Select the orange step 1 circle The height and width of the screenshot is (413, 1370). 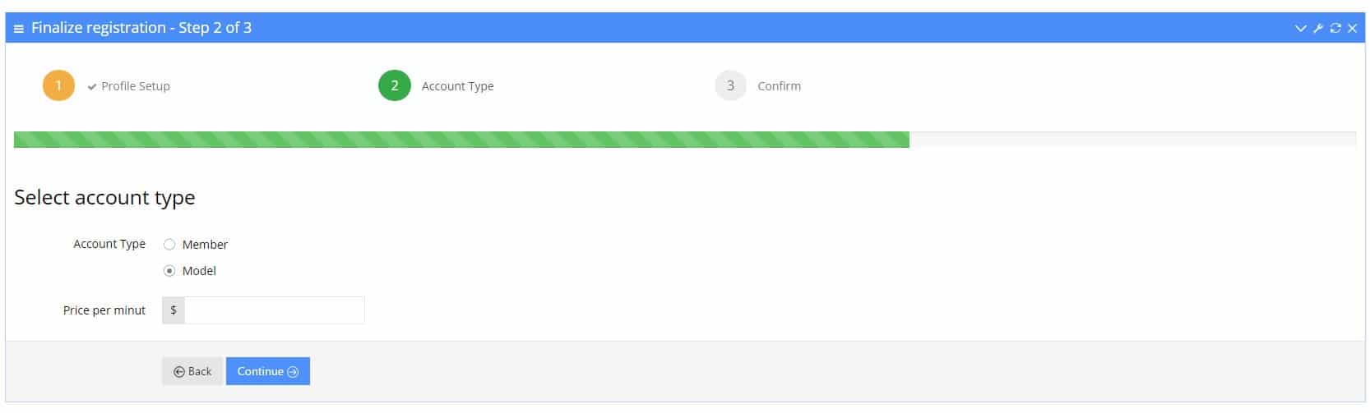point(58,85)
